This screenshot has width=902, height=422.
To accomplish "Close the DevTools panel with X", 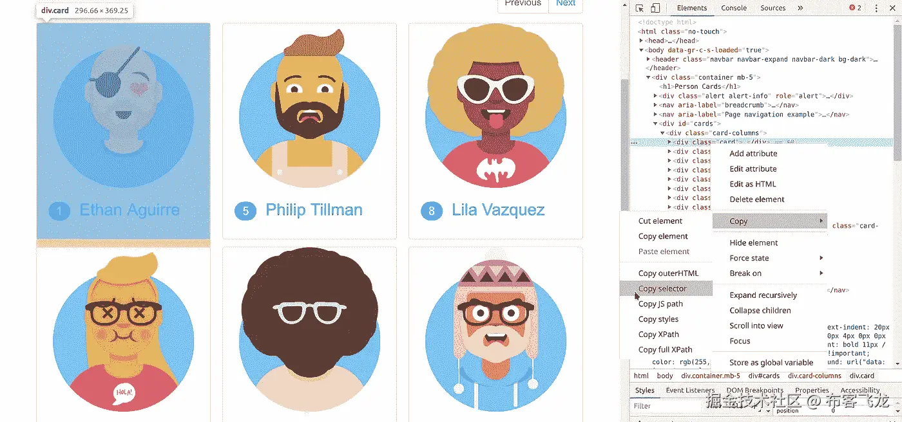I will (894, 8).
